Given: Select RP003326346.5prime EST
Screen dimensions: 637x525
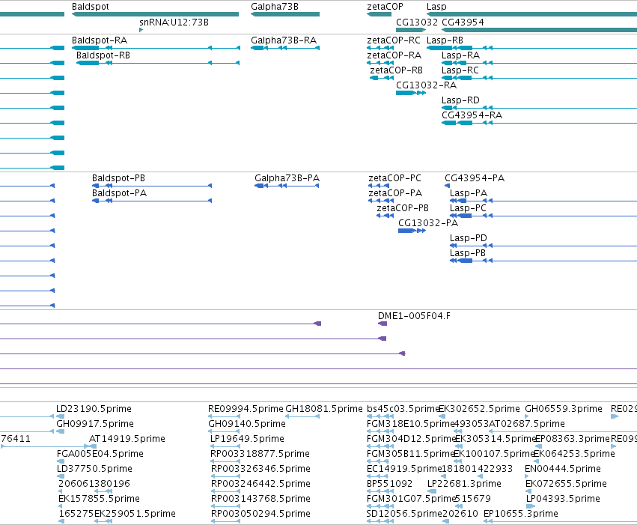Looking at the screenshot, I should point(225,476).
